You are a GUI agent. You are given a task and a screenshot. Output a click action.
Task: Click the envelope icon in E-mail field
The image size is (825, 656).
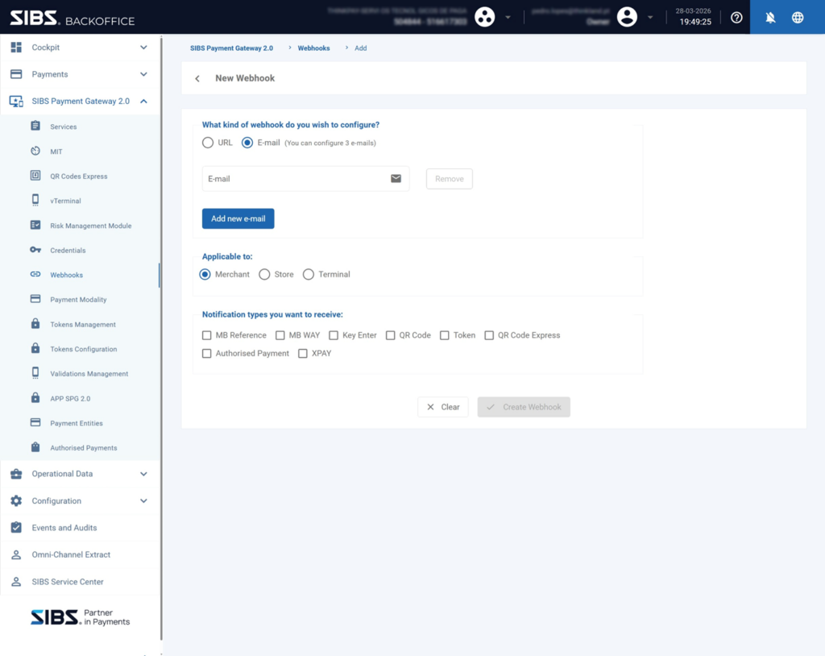(396, 179)
